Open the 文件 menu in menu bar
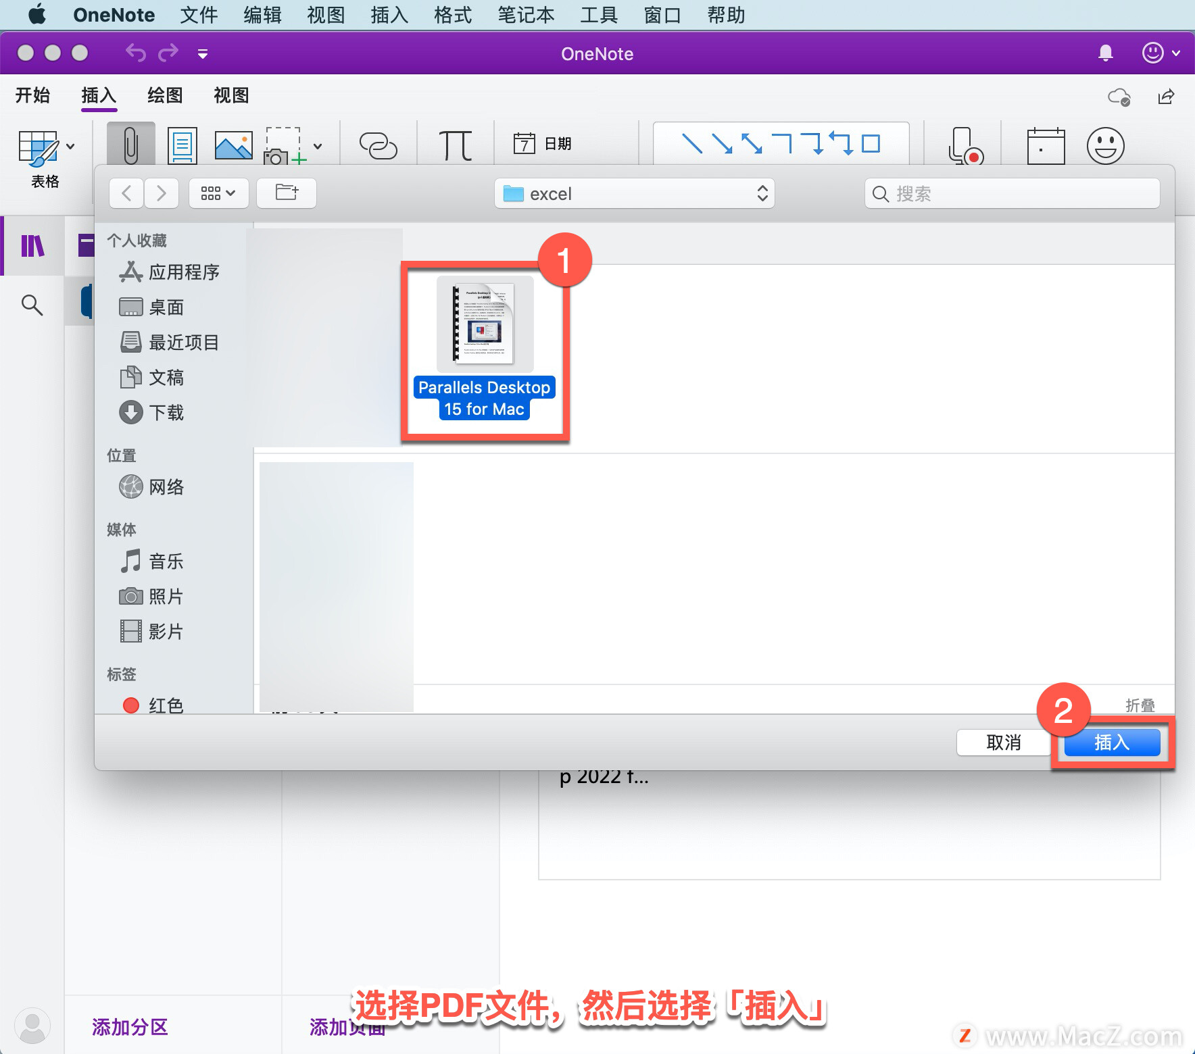 199,15
